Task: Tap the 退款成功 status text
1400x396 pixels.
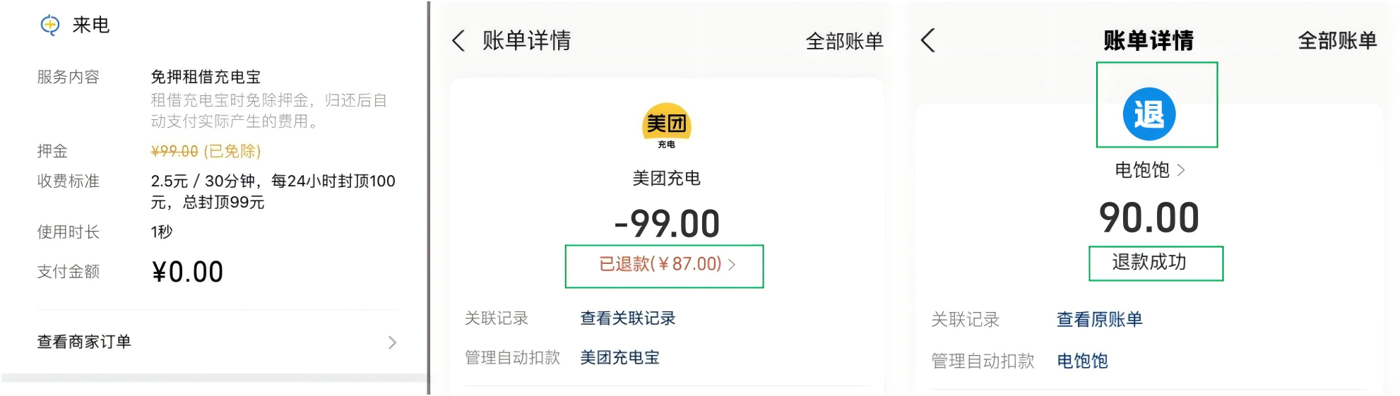Action: [1149, 262]
